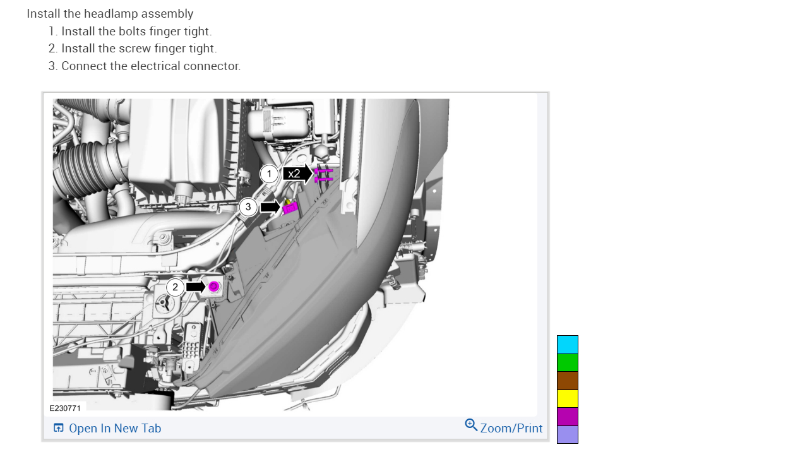Click the Open In New Tab window icon

tap(59, 428)
